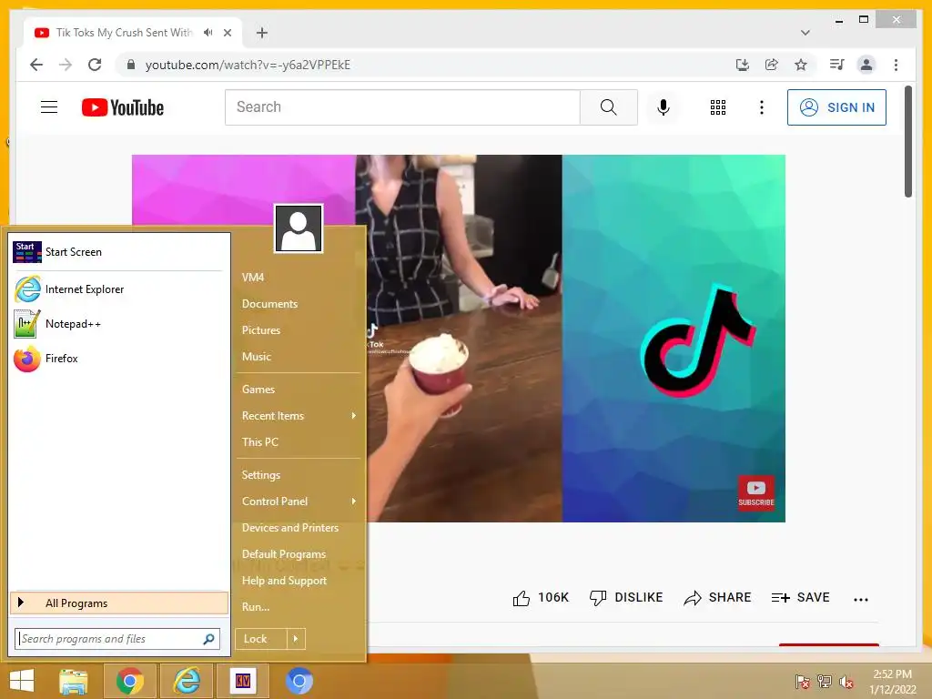The height and width of the screenshot is (699, 932).
Task: Search with your voice microphone icon
Action: [x=664, y=107]
